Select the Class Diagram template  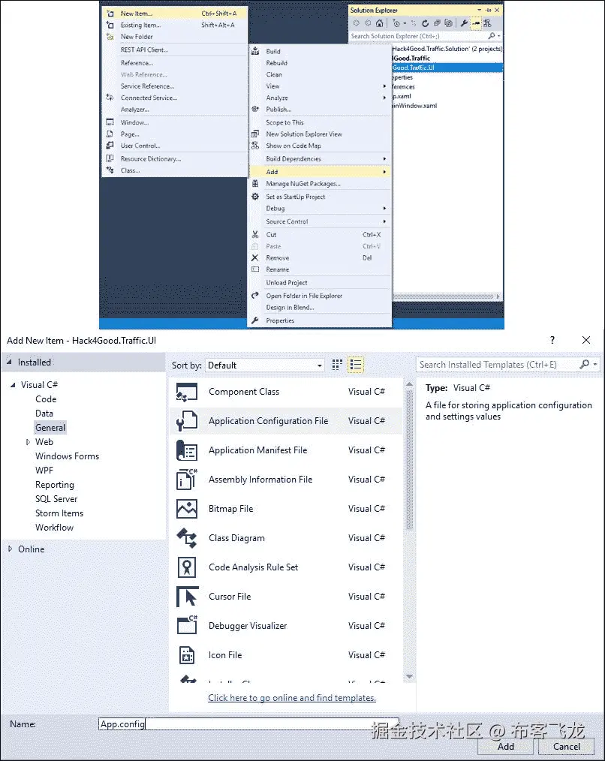(235, 537)
